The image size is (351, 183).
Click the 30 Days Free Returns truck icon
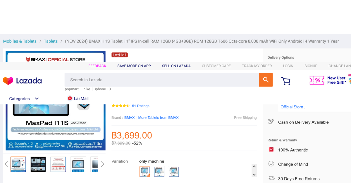click(x=271, y=178)
